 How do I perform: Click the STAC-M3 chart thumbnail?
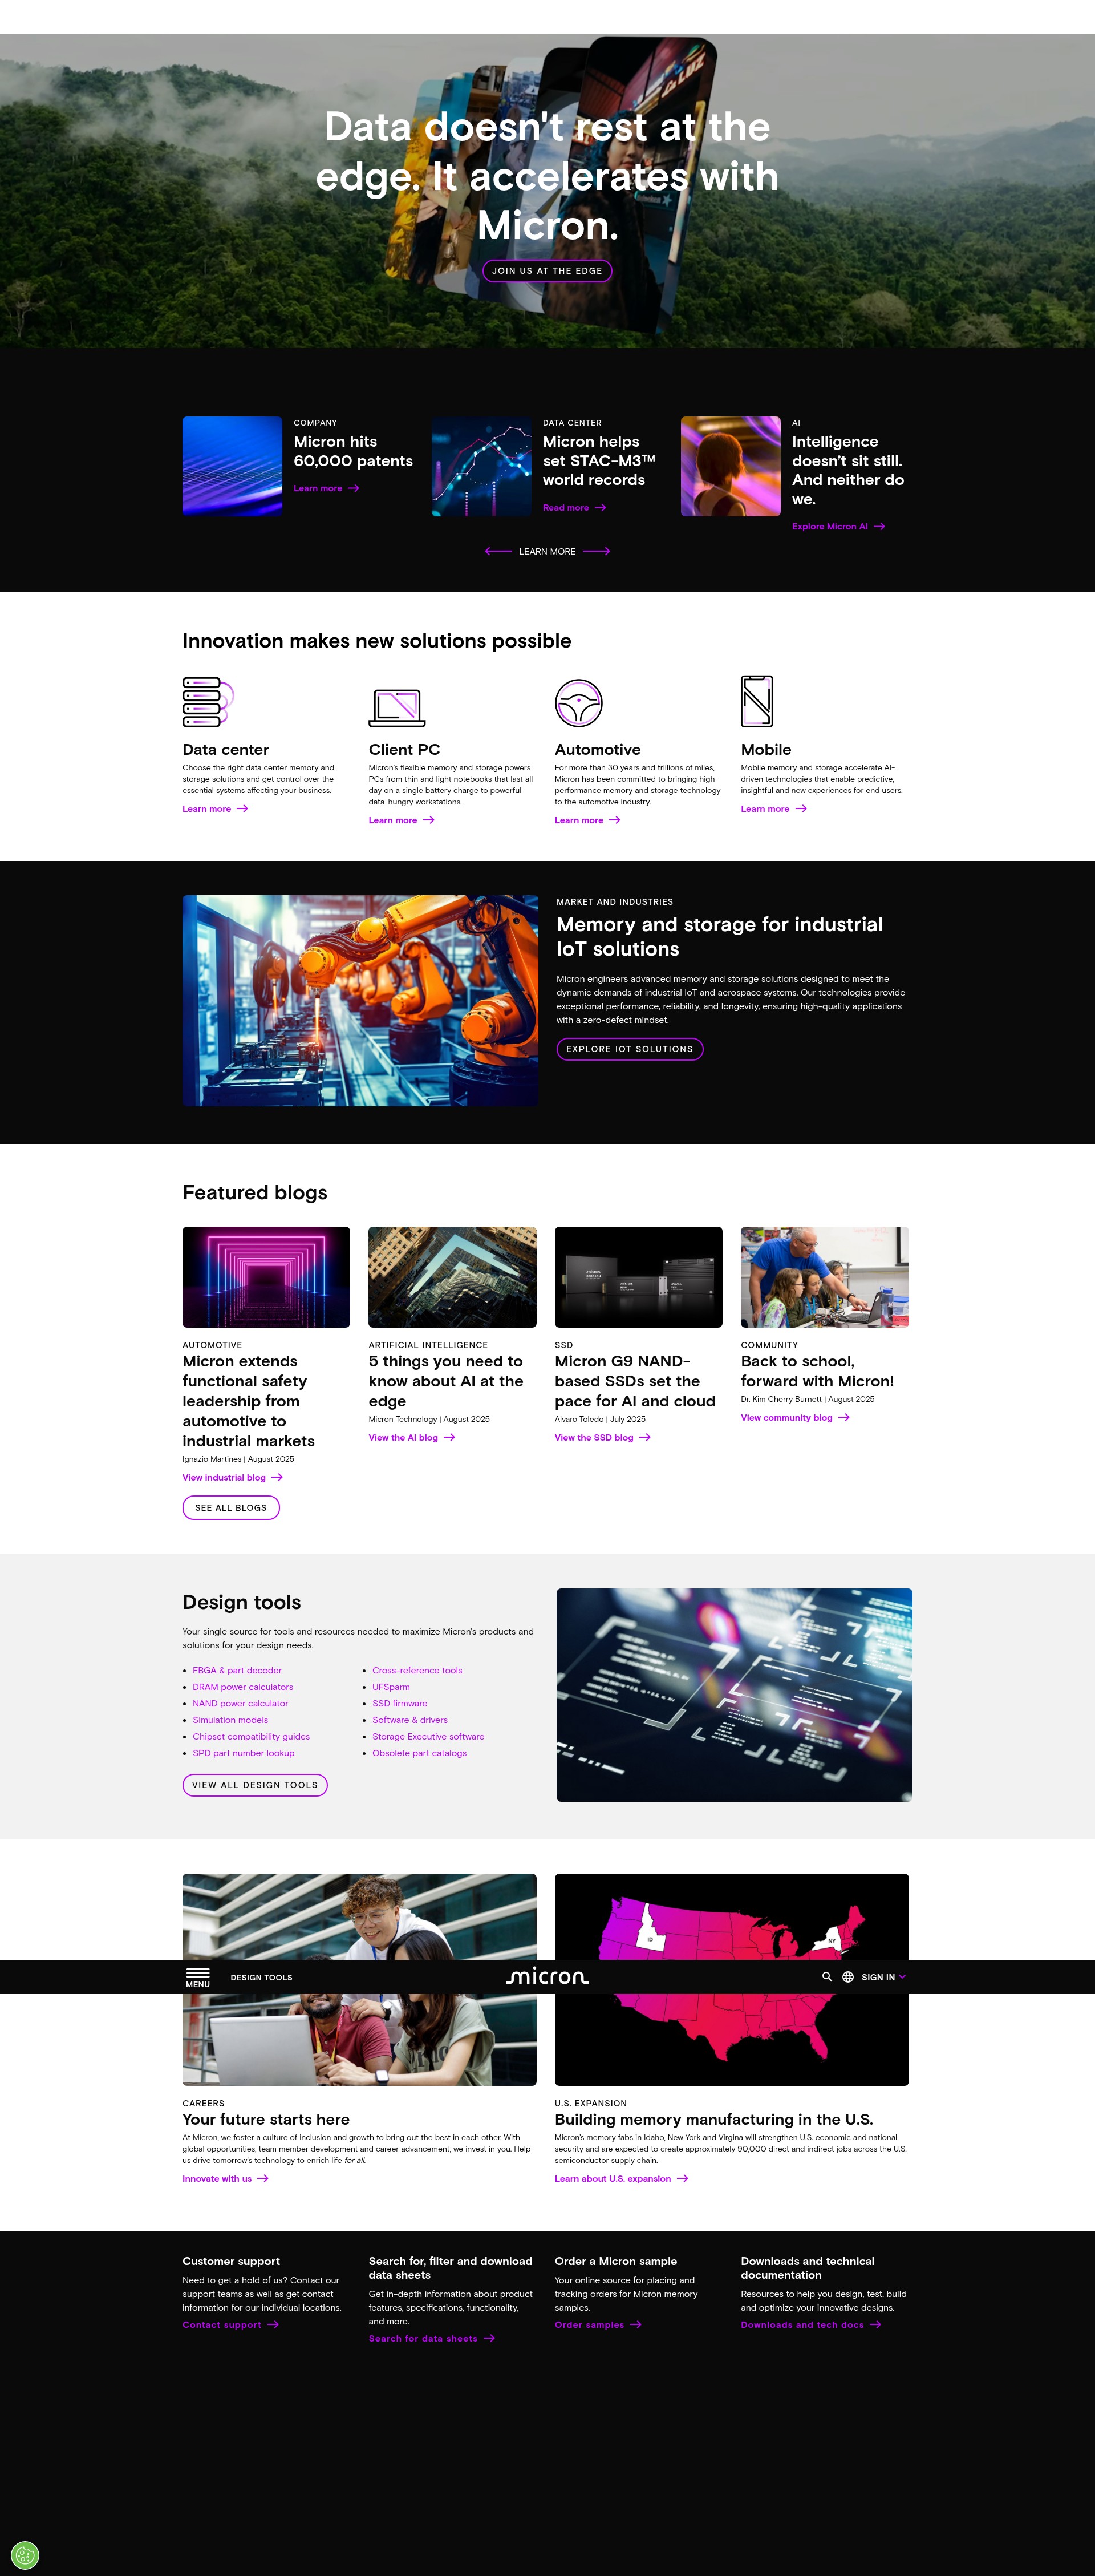tap(481, 466)
